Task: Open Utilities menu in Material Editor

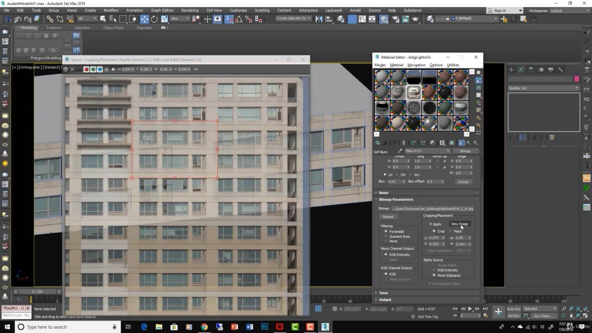Action: (453, 65)
